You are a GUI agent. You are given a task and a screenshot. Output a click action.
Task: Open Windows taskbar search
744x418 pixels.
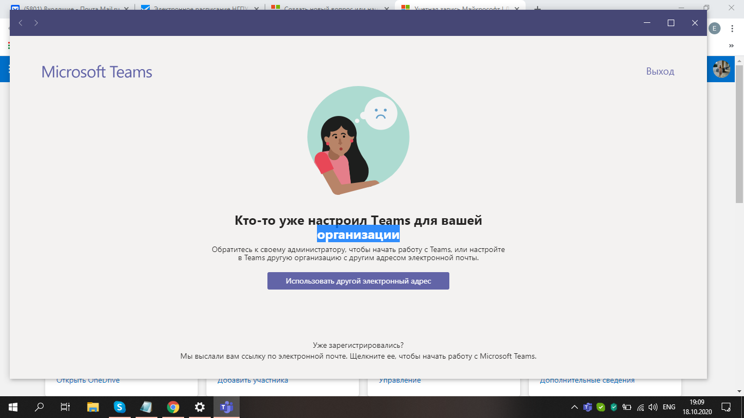click(x=39, y=407)
